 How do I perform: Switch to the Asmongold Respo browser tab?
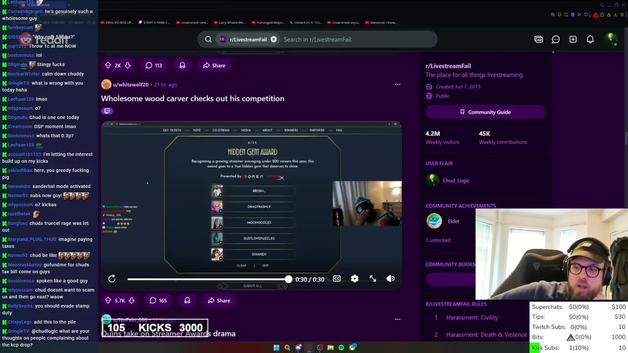click(x=267, y=23)
